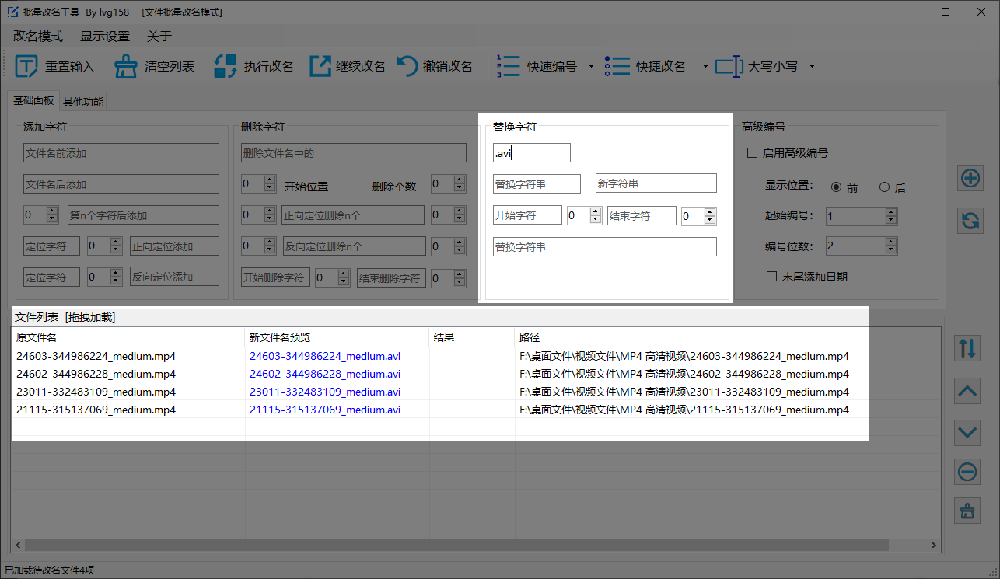
Task: Click the remove item minus icon
Action: [x=967, y=471]
